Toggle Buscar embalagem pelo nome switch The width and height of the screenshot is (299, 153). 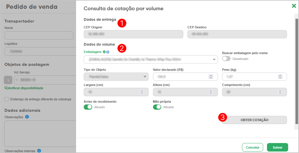(x=226, y=59)
